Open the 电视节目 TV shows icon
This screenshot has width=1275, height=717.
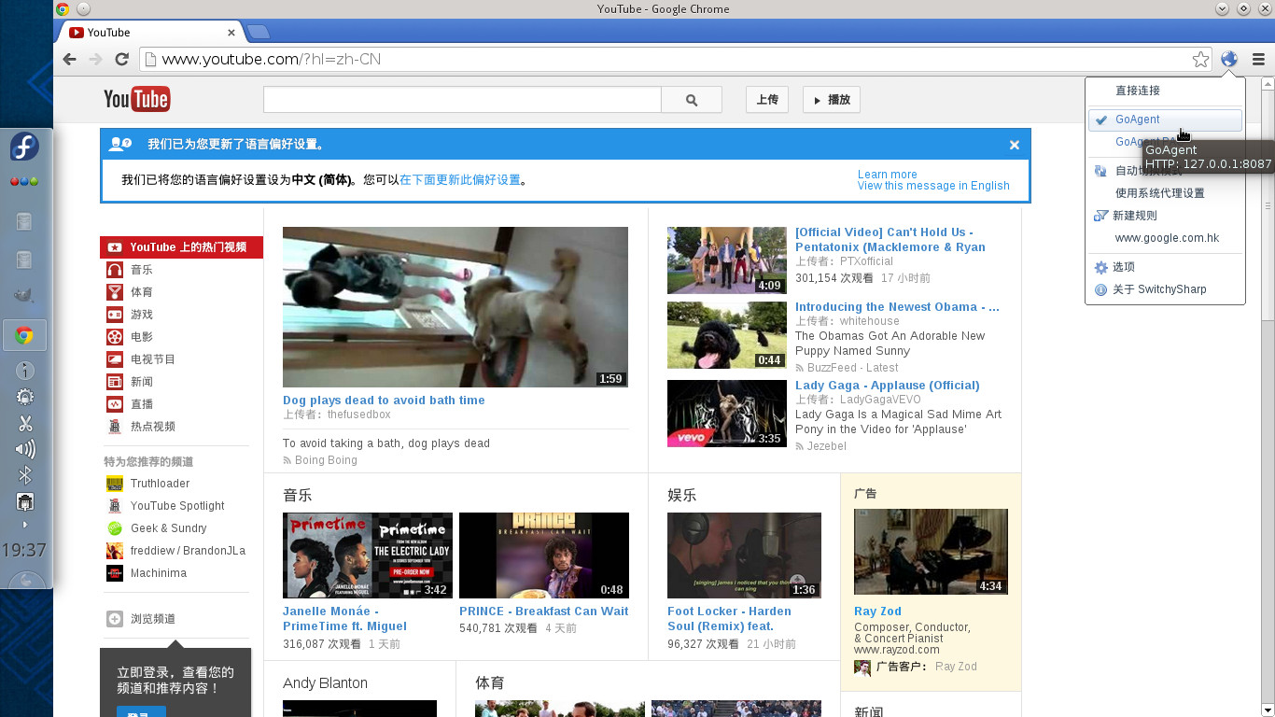[x=115, y=359]
